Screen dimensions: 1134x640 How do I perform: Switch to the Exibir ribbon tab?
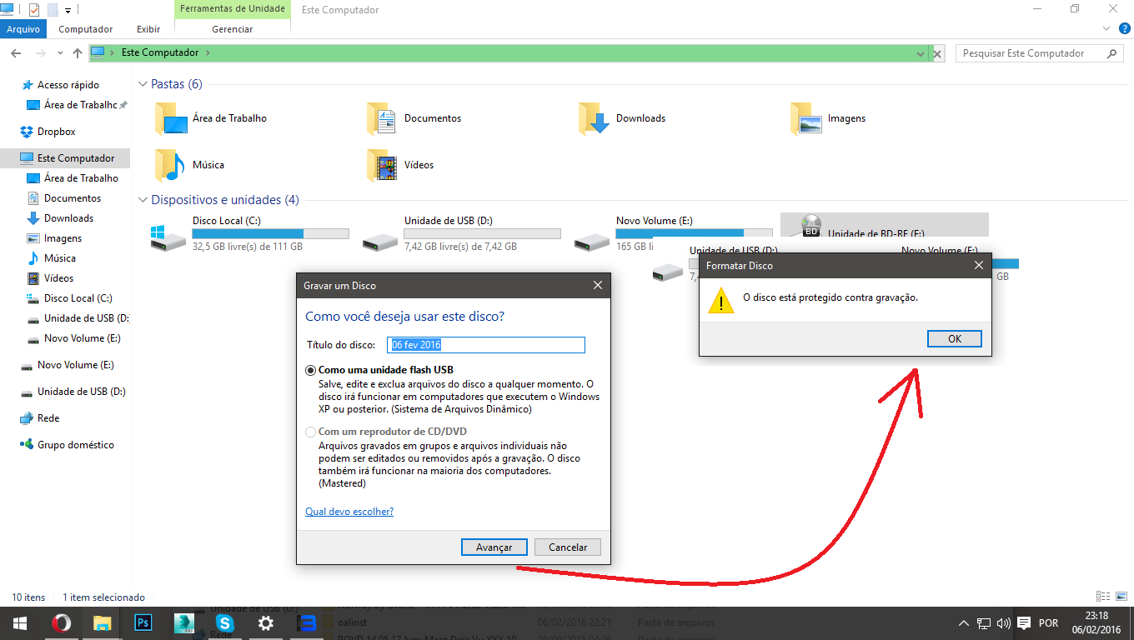click(148, 29)
